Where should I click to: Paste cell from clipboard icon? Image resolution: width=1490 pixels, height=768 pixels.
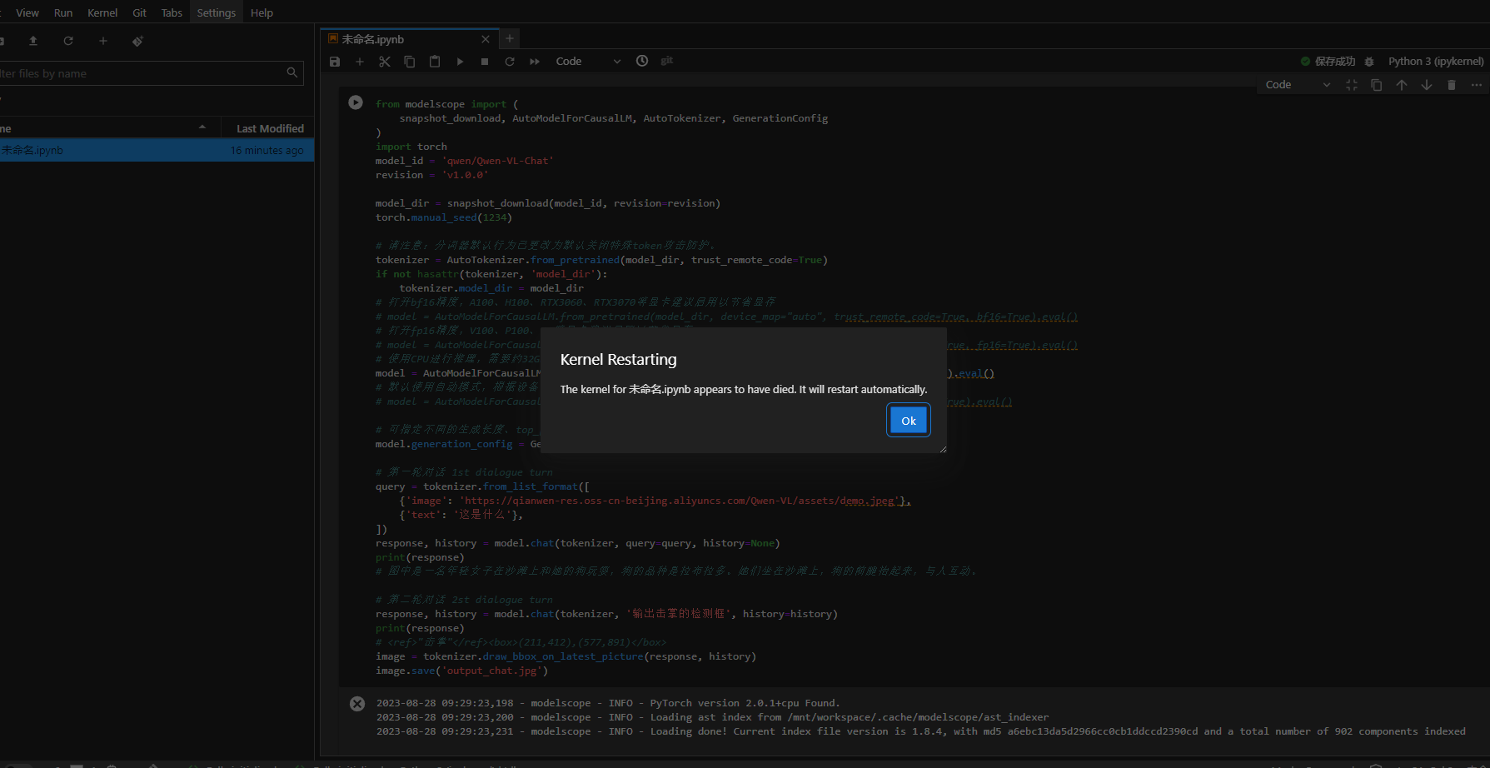coord(435,62)
